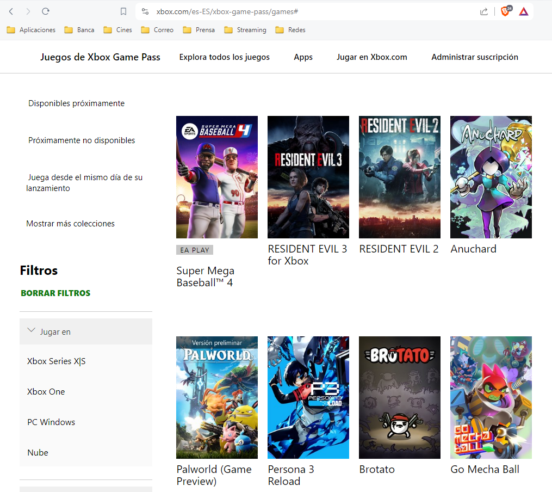Open Brotato cover art
552x492 pixels.
(400, 398)
